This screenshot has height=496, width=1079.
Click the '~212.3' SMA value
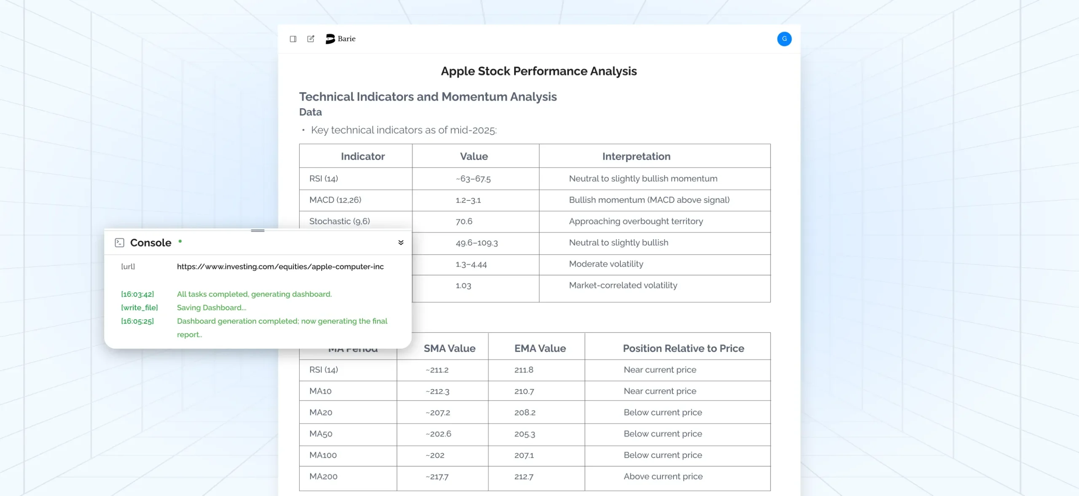pos(437,392)
